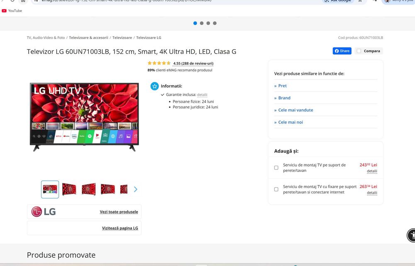Select third product thumbnail
This screenshot has height=266, width=415.
point(89,189)
